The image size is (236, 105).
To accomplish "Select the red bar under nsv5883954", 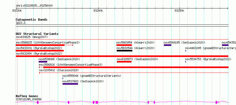I will pos(124,45).
